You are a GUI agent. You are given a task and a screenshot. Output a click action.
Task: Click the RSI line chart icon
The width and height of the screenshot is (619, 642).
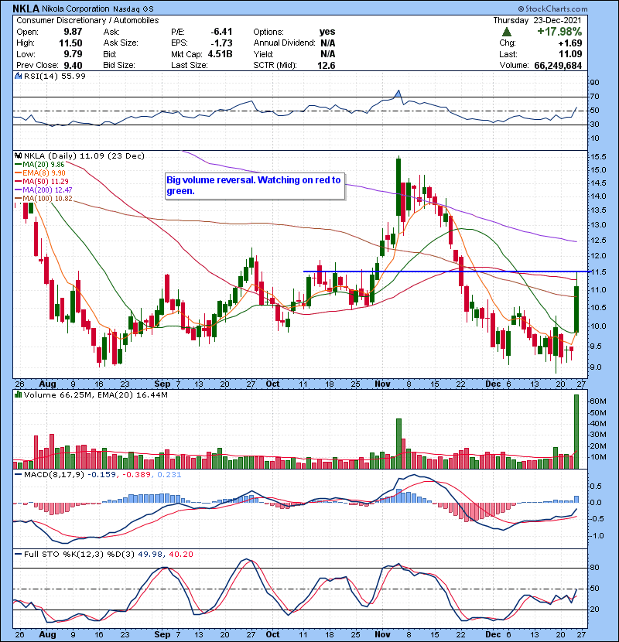click(18, 76)
